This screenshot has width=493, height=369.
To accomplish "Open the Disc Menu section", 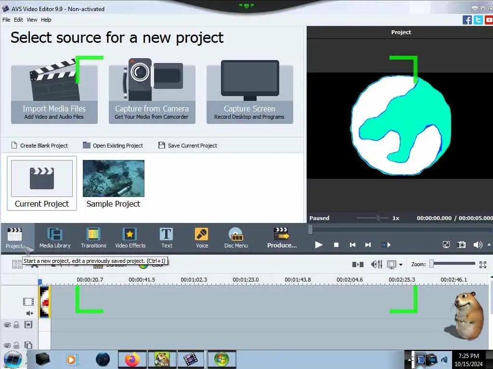I will pyautogui.click(x=236, y=238).
